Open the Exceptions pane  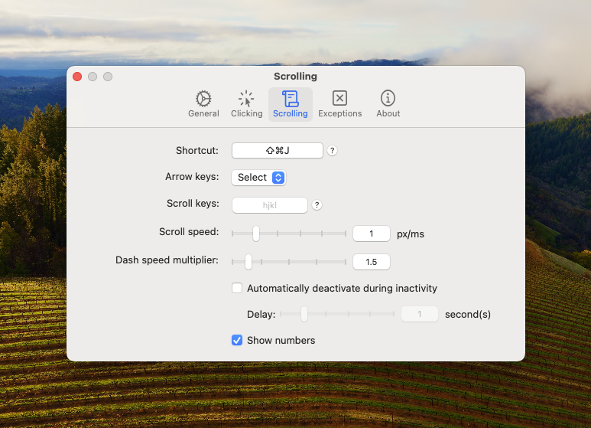[339, 104]
